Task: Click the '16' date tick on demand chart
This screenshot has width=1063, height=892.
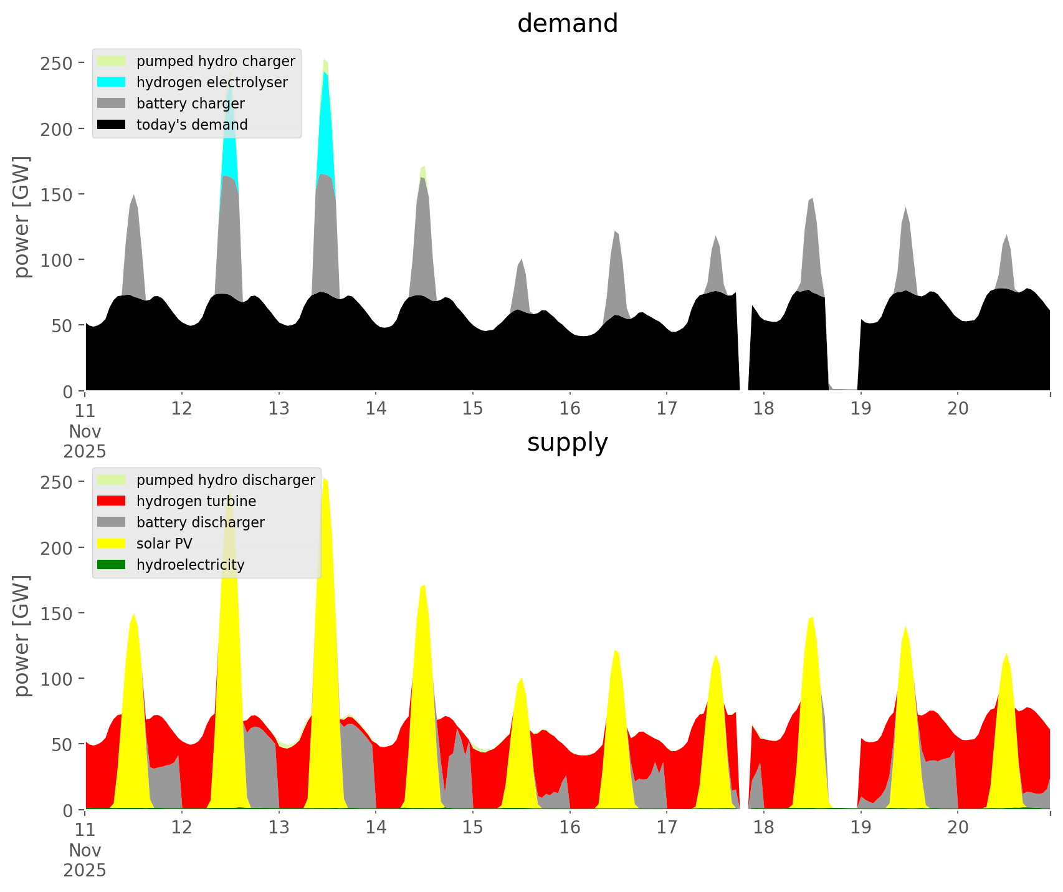Action: pos(570,409)
